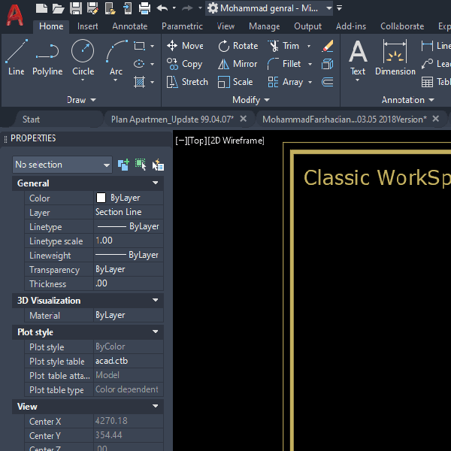Open the No selection dropdown
Viewport: 451px width, 451px height.
(62, 165)
